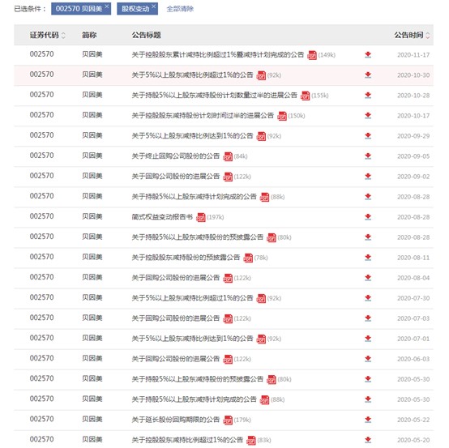Viewport: 449px width, 448px height.
Task: Open PDF icon for 关于延长股份回购期限的公告
Action: pos(228,420)
